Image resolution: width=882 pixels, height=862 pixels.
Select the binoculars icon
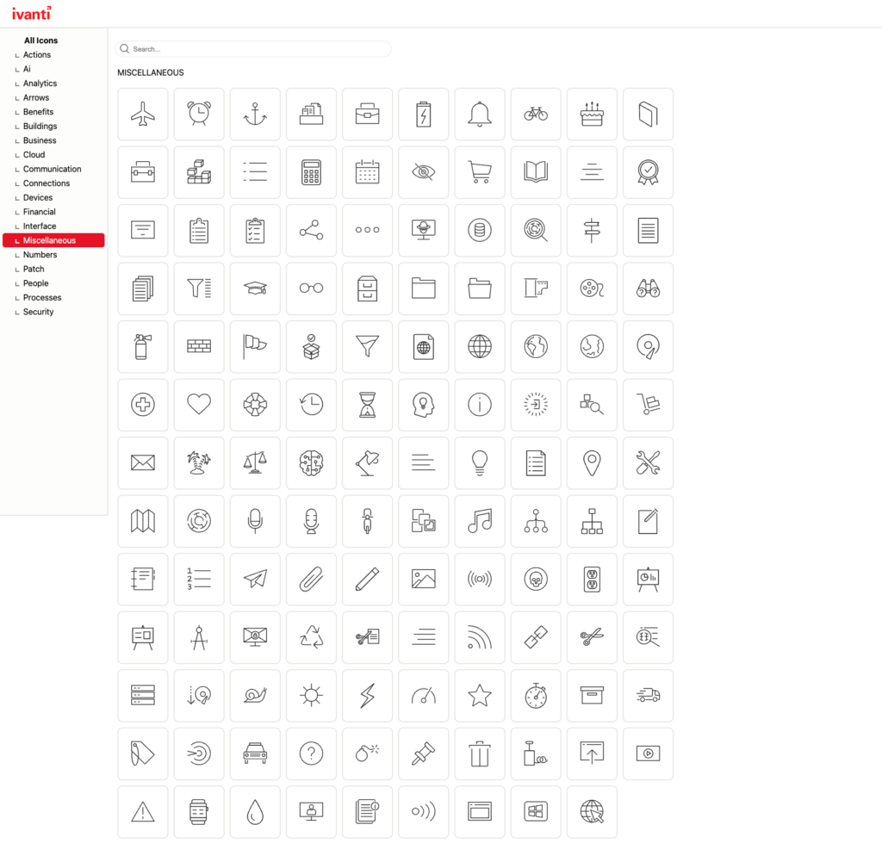(x=648, y=288)
